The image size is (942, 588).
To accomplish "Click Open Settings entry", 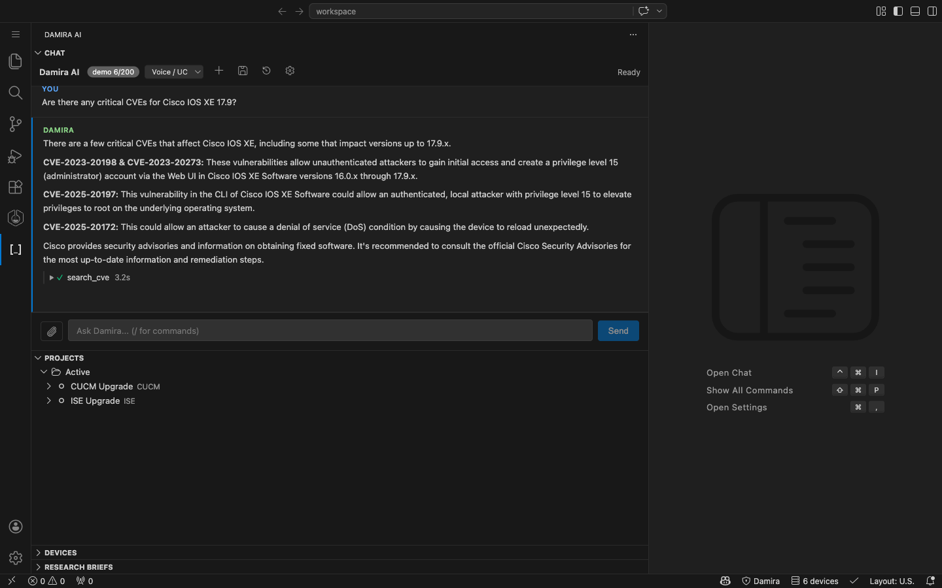I will [737, 407].
